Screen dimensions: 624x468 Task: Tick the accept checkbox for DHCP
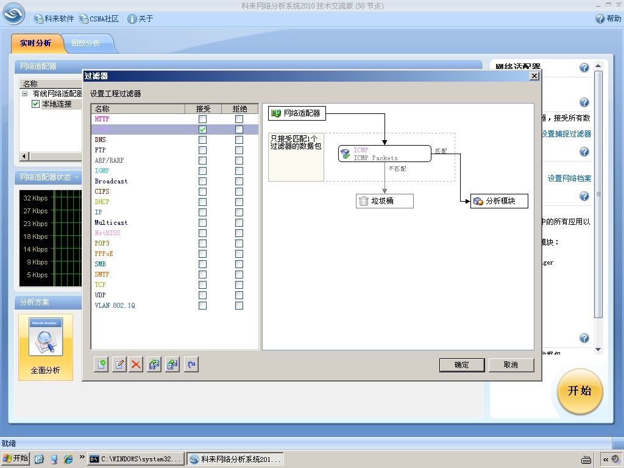click(x=202, y=202)
